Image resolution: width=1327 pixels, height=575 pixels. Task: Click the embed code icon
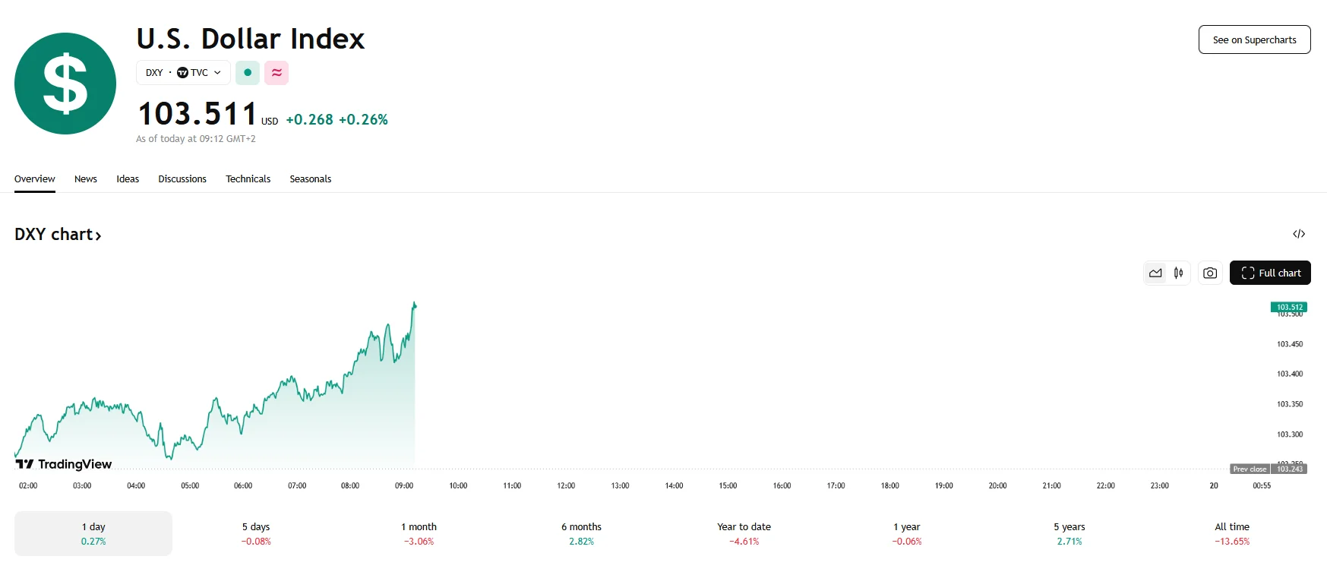(x=1299, y=234)
